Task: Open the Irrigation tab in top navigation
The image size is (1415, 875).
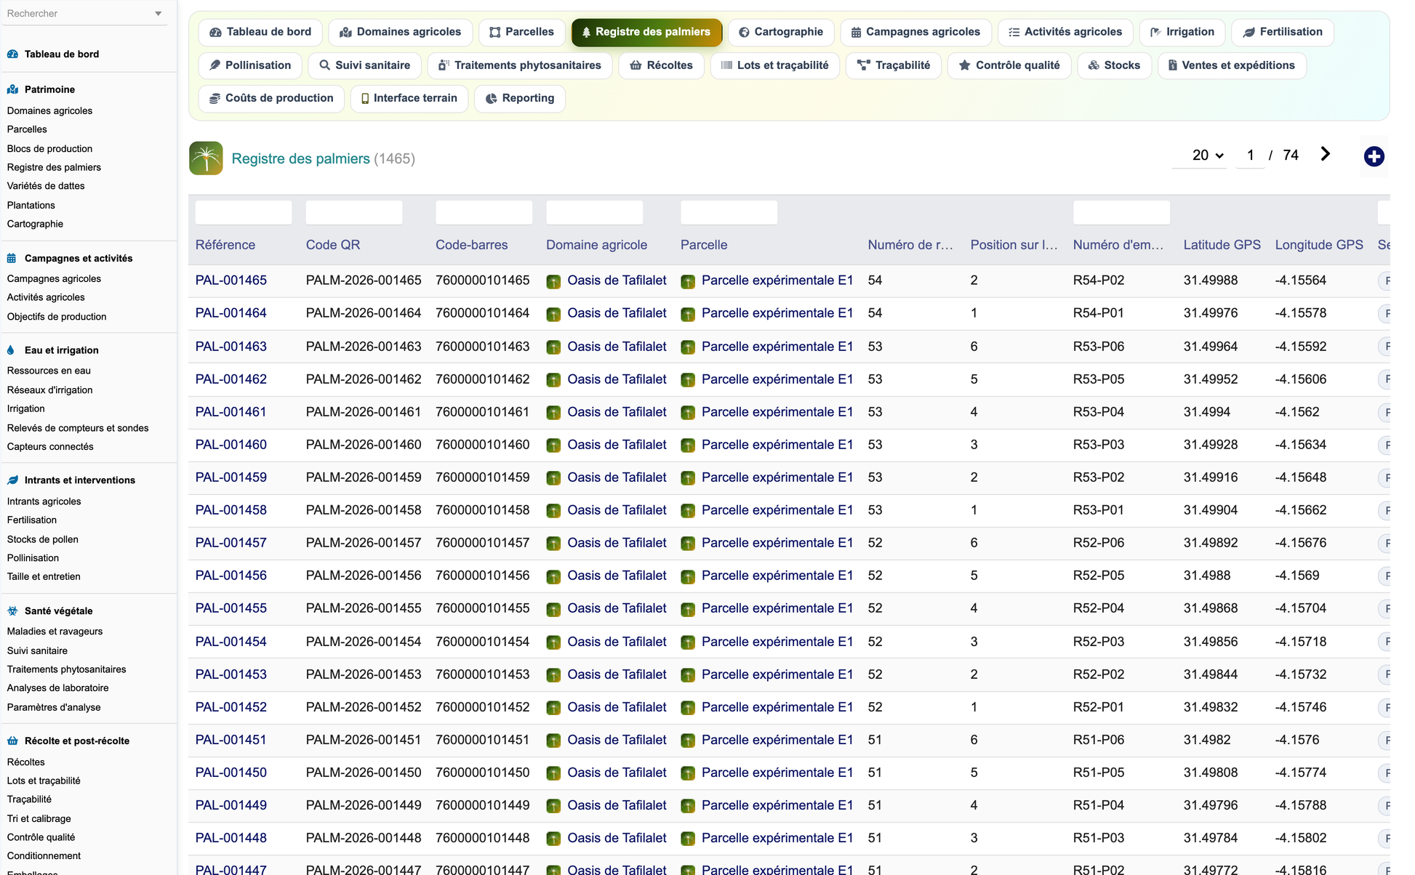Action: 1182,32
